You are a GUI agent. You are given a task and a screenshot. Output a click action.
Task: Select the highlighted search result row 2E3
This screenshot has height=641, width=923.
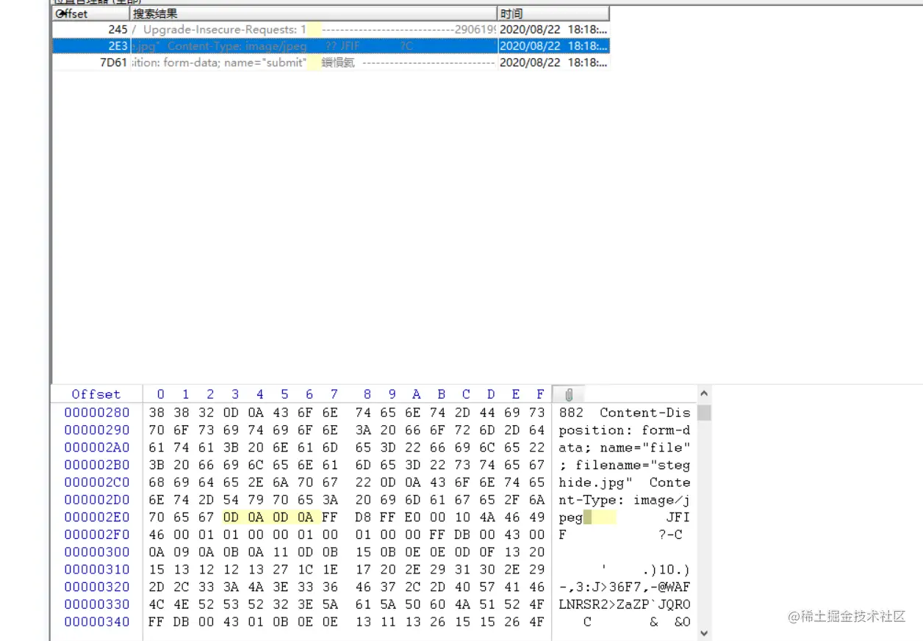pos(331,46)
